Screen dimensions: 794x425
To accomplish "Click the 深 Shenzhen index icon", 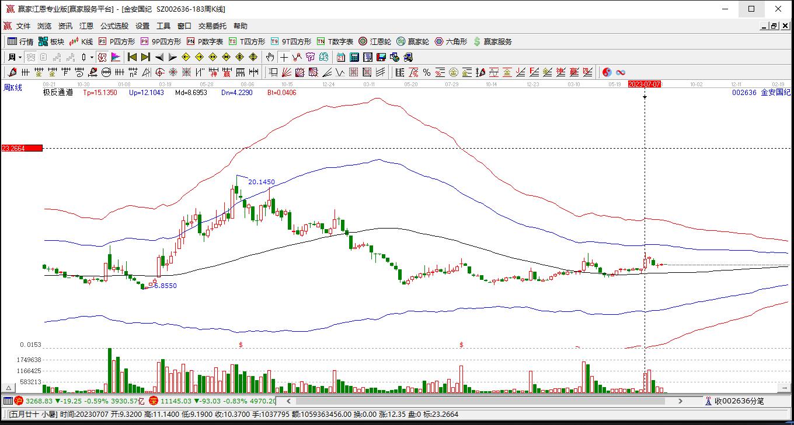I will tap(154, 401).
